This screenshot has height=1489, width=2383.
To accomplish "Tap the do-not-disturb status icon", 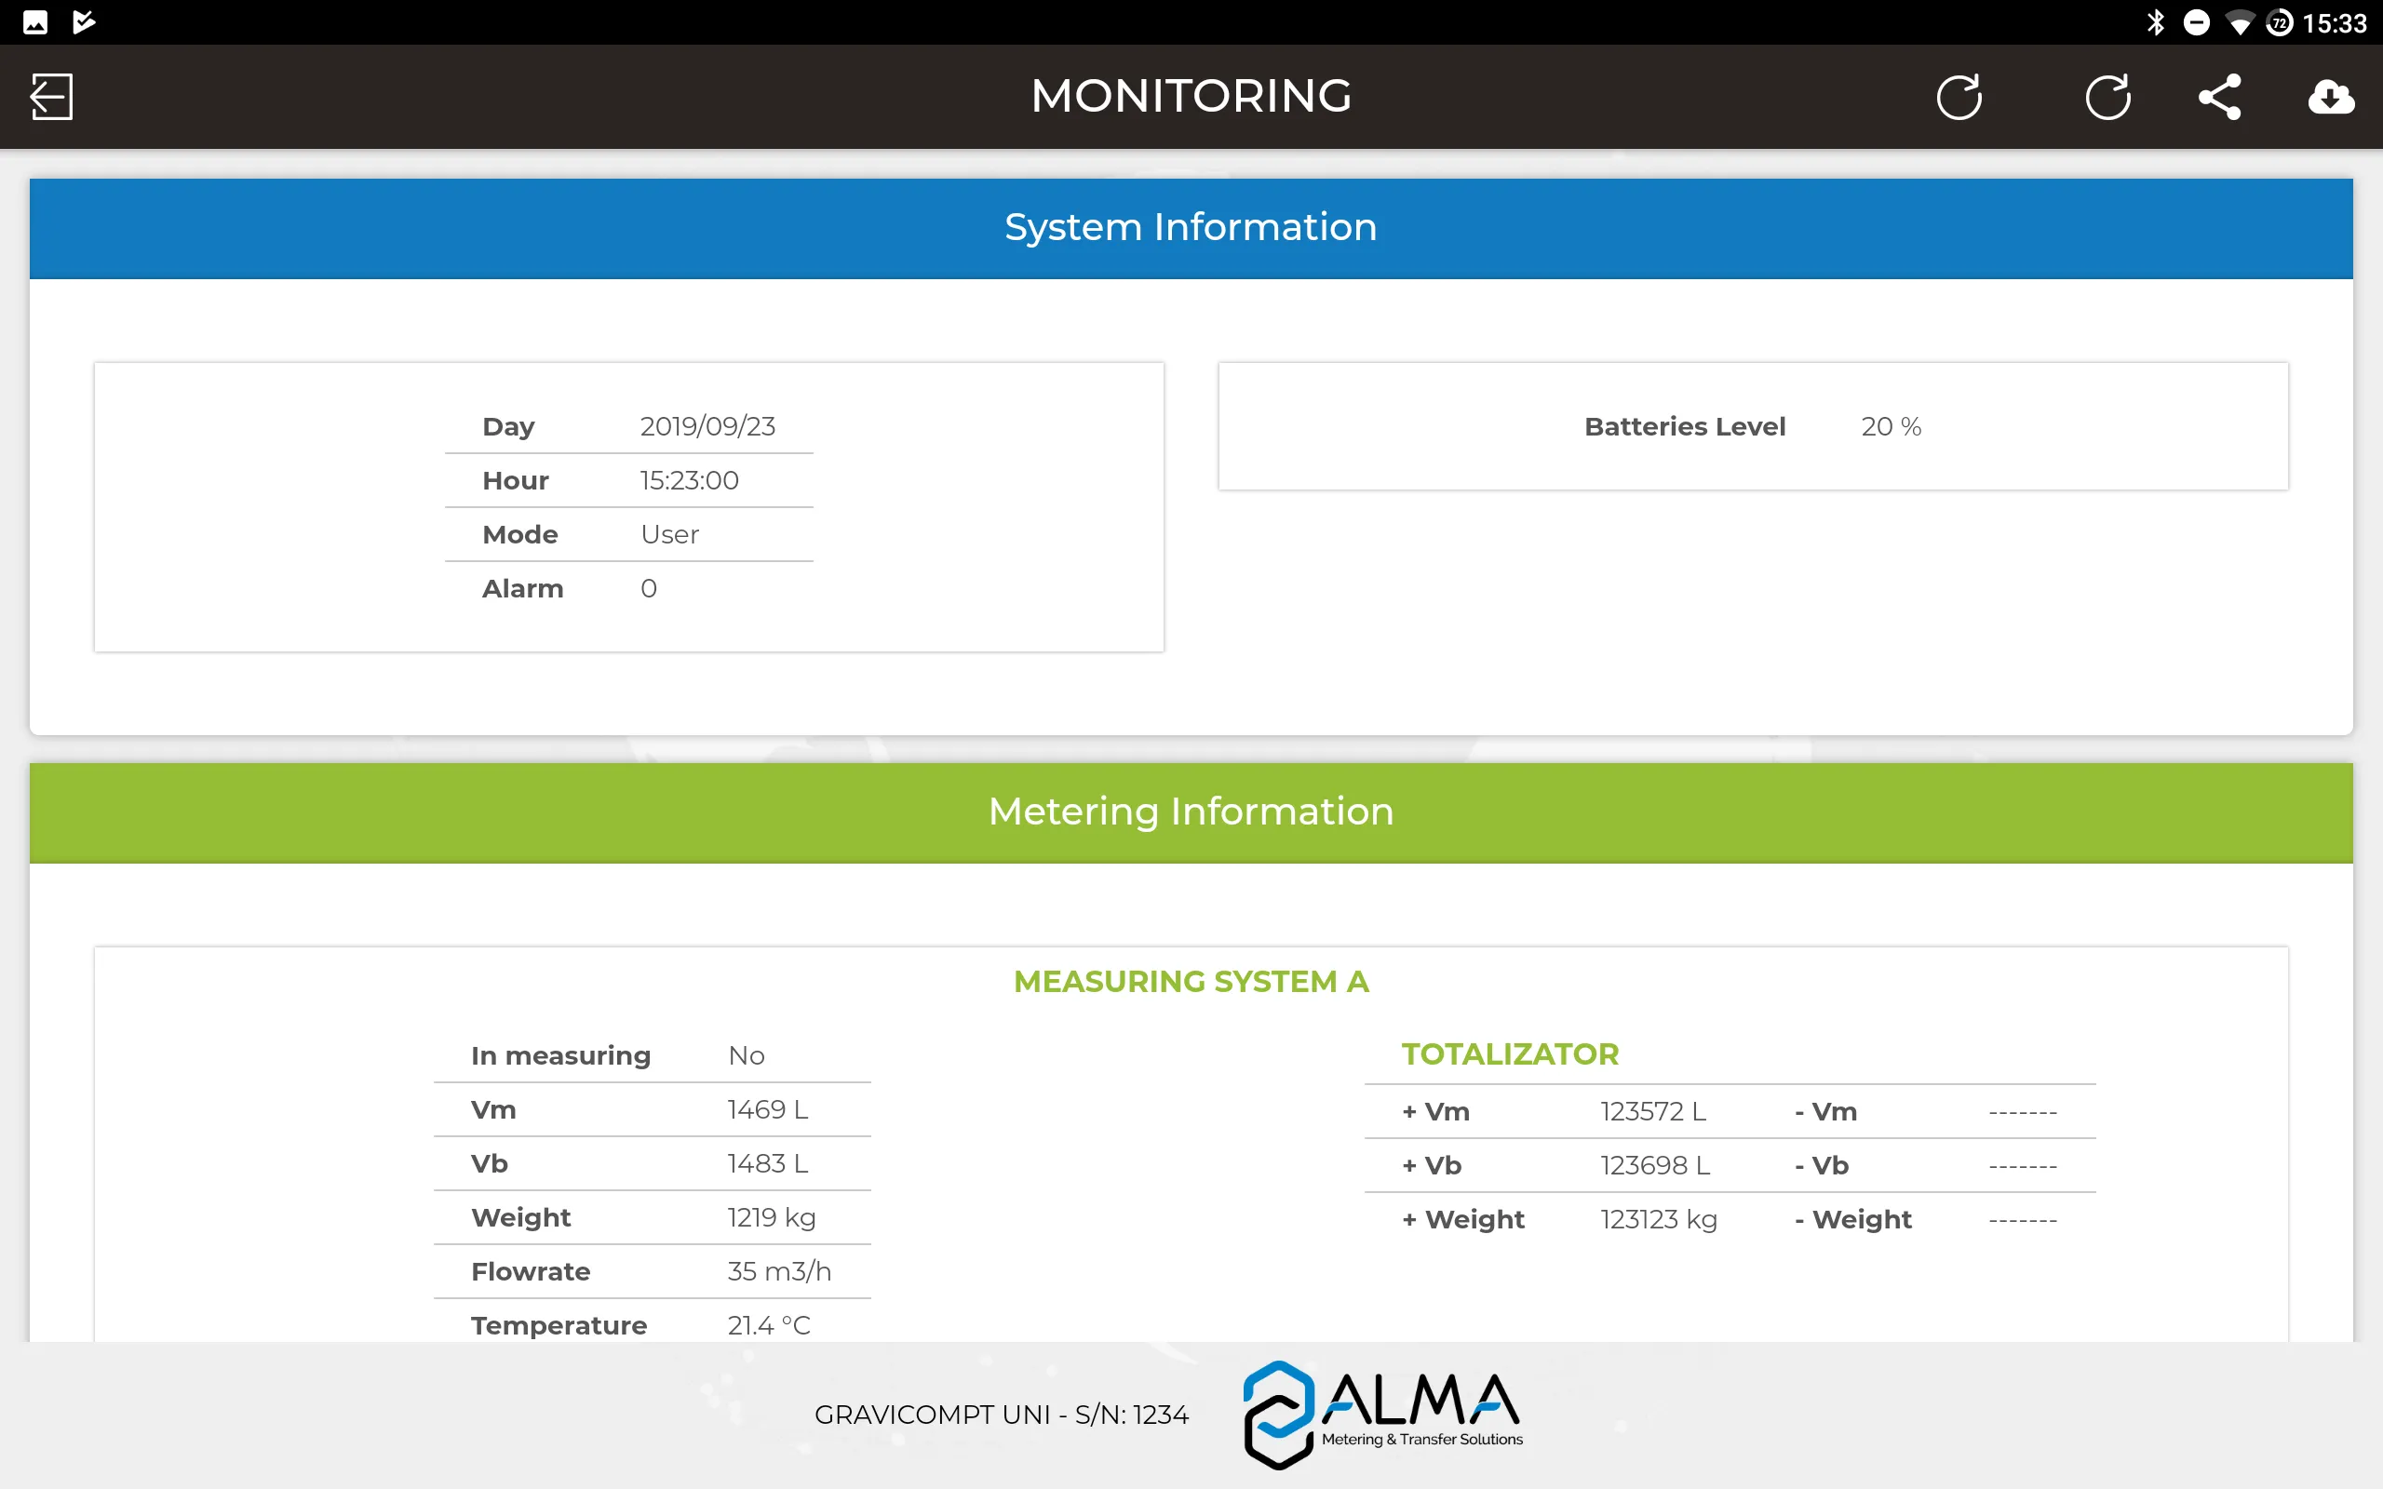I will point(2197,21).
